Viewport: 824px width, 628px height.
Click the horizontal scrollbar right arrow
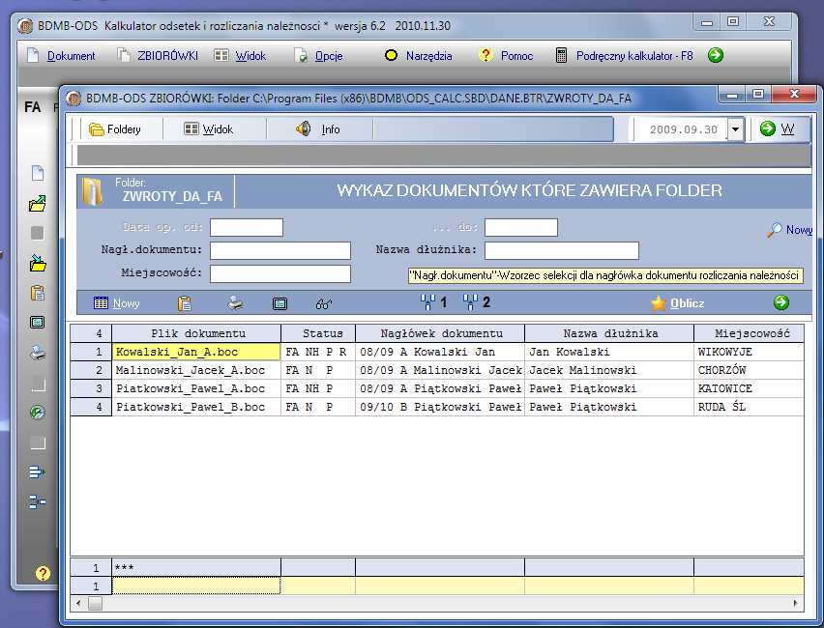click(x=796, y=603)
